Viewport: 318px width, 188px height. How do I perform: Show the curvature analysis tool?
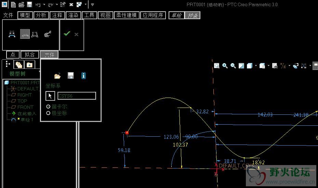point(48,34)
